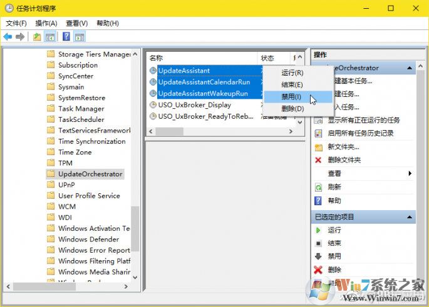
Task: Select the TaskScheduler folder in tree
Action: click(81, 119)
